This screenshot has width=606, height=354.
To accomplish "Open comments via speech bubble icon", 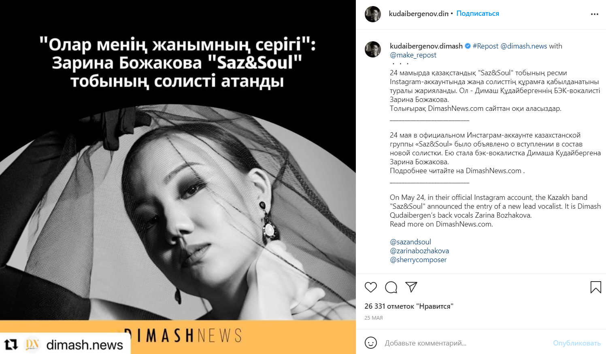I will (x=391, y=287).
